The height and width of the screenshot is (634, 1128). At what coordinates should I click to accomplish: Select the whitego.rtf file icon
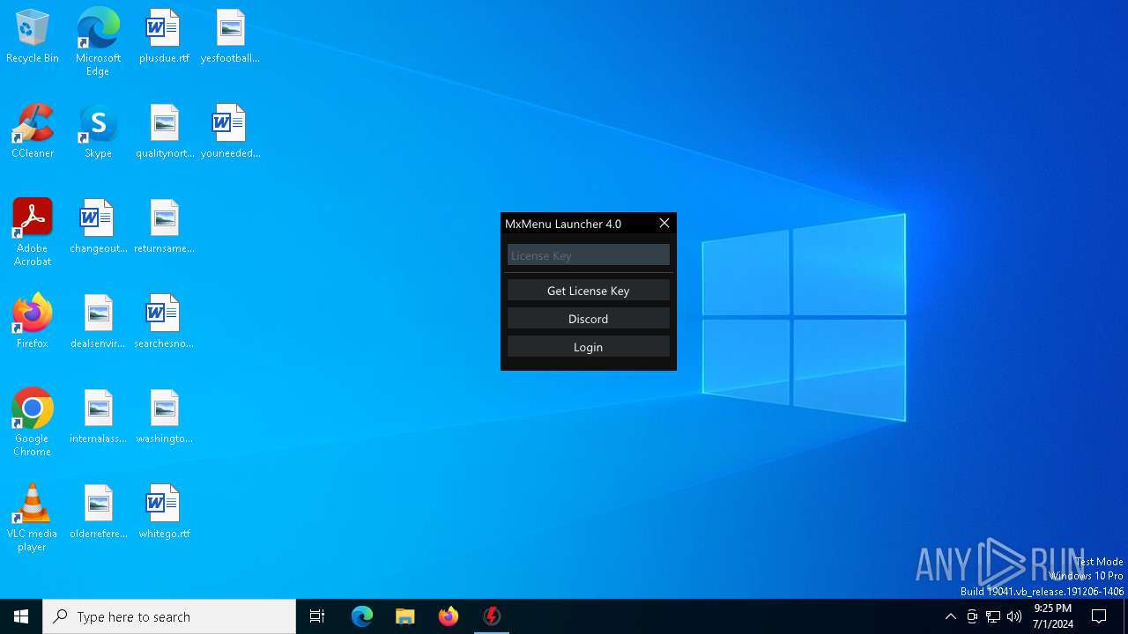tap(164, 512)
